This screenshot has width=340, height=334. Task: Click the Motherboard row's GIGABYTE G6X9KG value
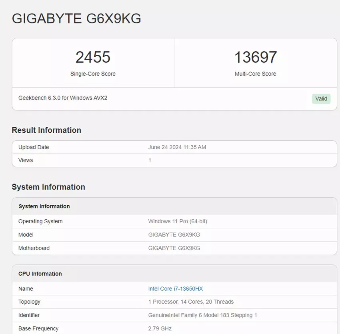click(174, 248)
